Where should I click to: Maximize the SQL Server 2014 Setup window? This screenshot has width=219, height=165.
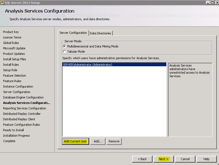[212, 3]
